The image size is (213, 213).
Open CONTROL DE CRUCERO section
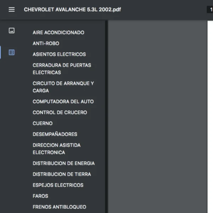[60, 113]
